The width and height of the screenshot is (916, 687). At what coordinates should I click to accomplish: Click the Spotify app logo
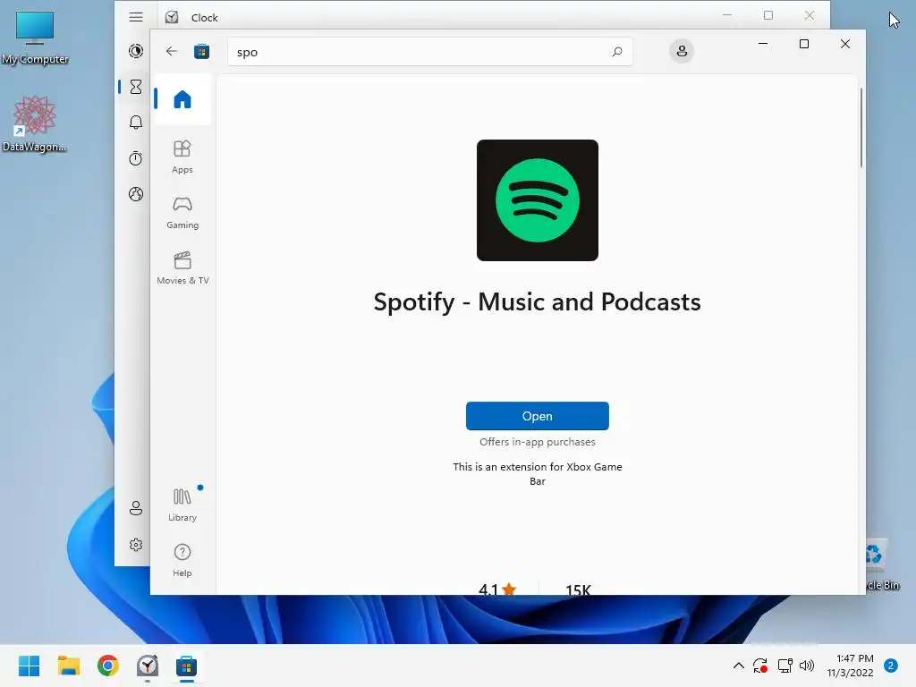pos(538,200)
